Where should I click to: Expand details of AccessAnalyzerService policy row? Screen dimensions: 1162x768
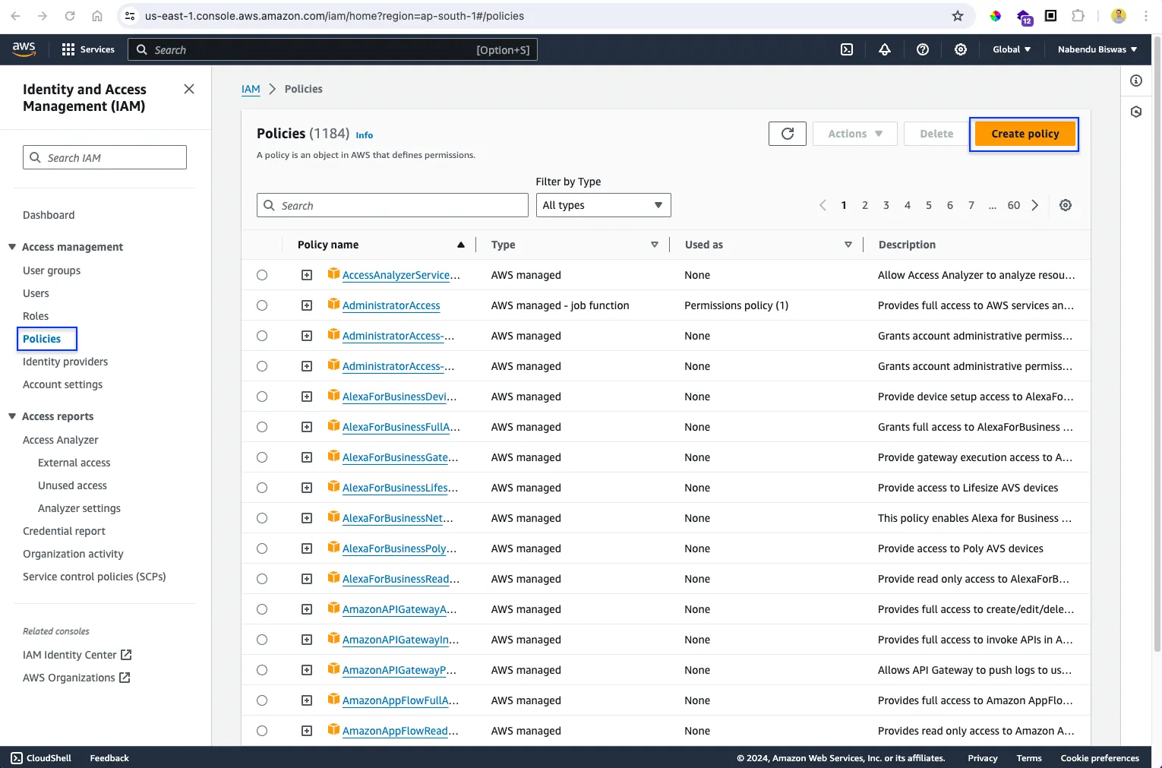point(307,275)
